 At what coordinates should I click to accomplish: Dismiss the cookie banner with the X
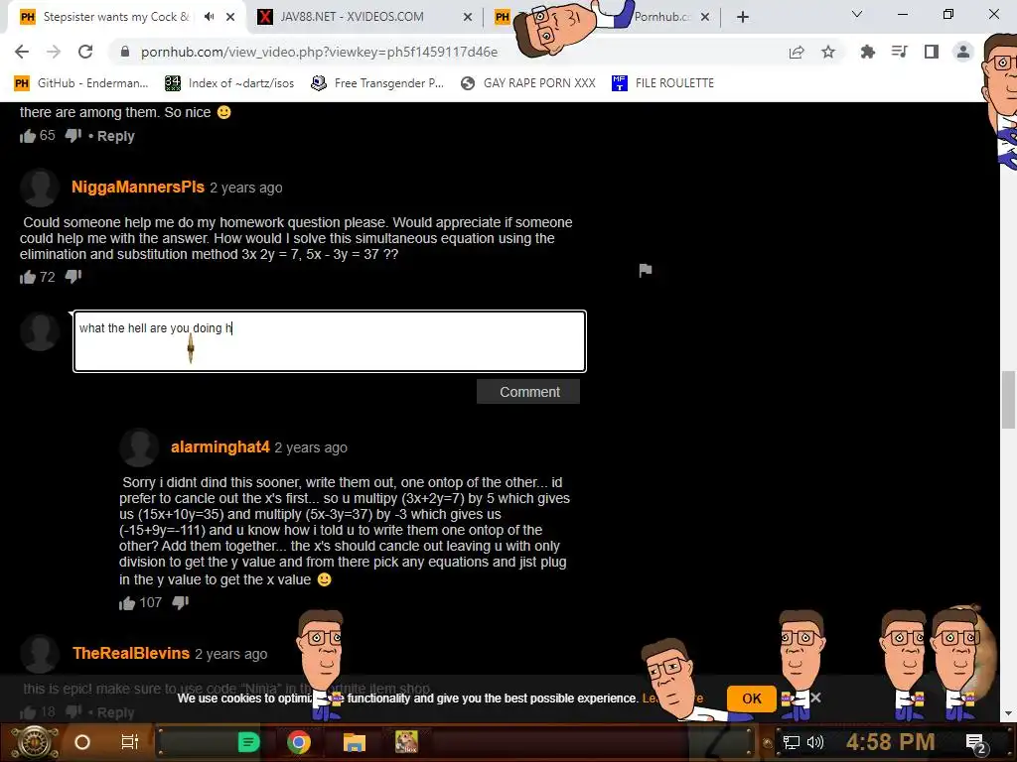click(815, 698)
